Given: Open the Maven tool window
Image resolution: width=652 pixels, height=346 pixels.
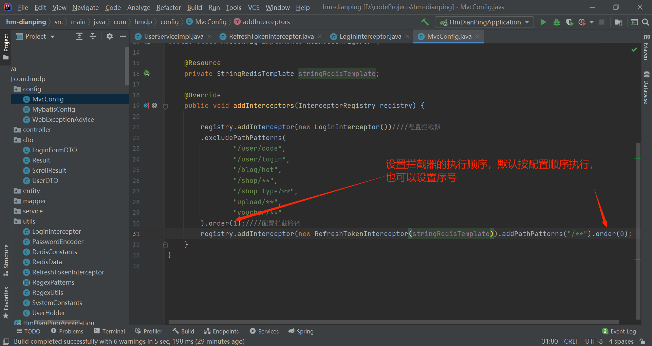Looking at the screenshot, I should point(646,47).
